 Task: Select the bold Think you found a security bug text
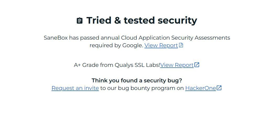(x=137, y=81)
